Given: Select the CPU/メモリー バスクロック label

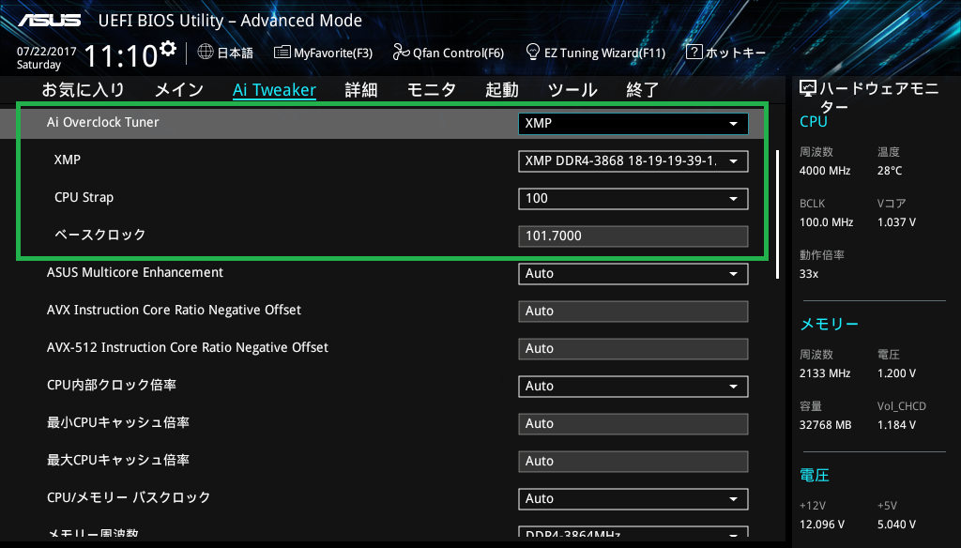Looking at the screenshot, I should coord(129,497).
